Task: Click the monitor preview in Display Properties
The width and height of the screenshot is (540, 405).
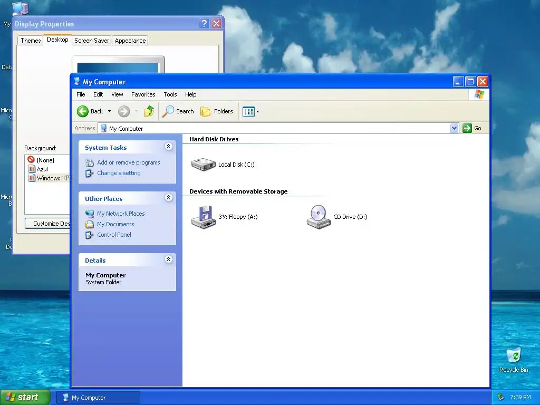Action: 118,64
